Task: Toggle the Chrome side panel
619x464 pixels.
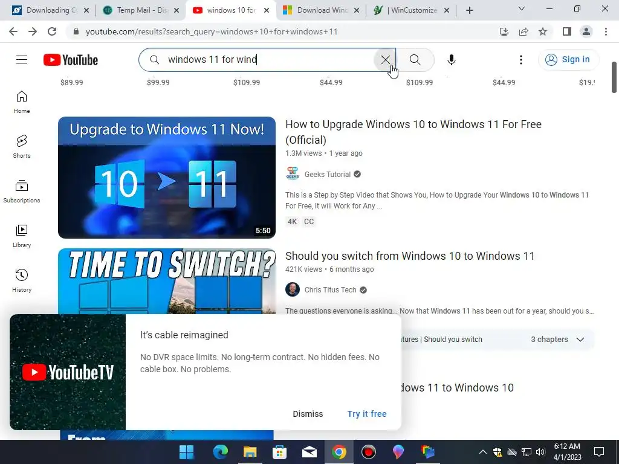Action: [x=567, y=31]
